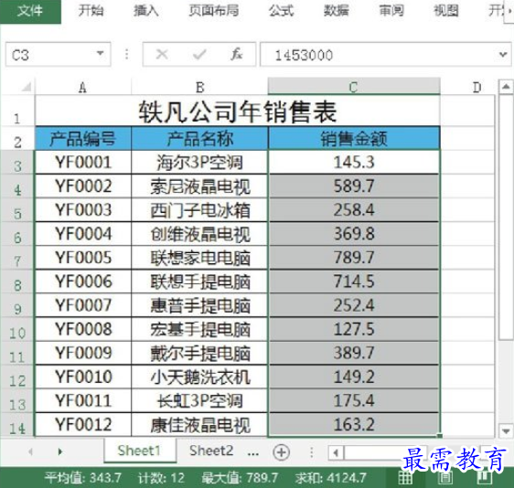The image size is (514, 488).
Task: Select cell containing YF0012
Action: [83, 425]
